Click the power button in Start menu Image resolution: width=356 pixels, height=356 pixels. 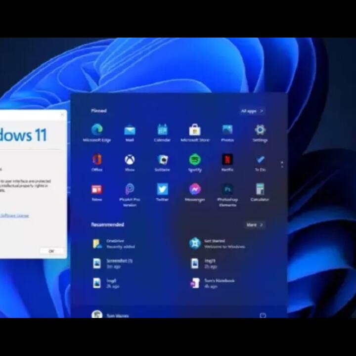coord(263,315)
